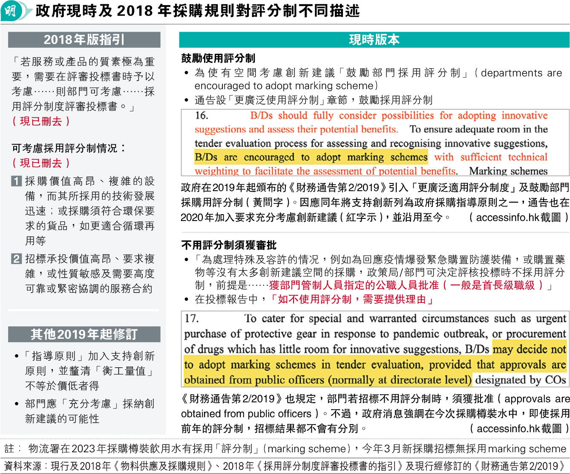
Task: Select the red (現已刪去) under the quoted guideline
Action: pyautogui.click(x=41, y=121)
